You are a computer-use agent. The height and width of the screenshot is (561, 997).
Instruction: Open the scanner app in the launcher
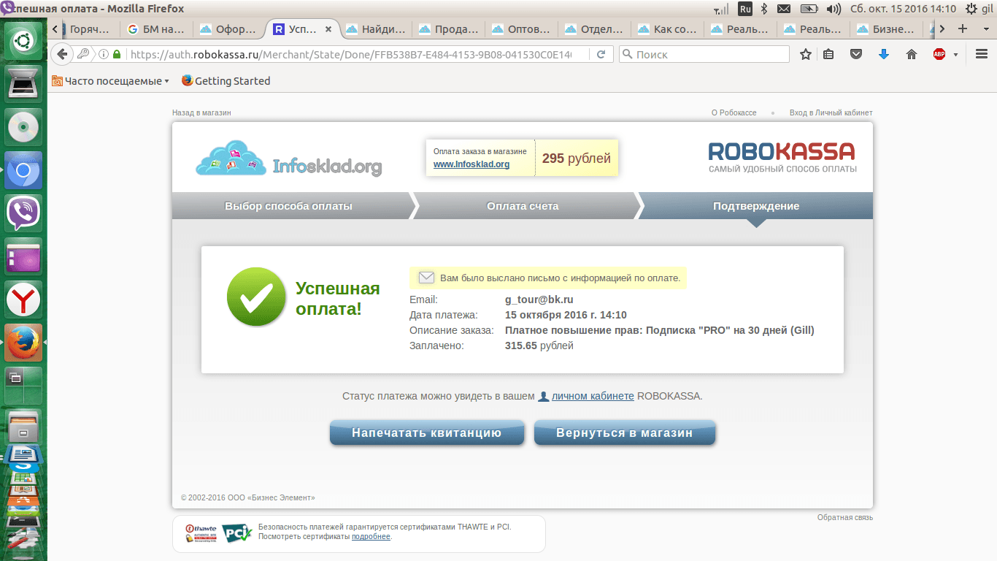click(24, 83)
